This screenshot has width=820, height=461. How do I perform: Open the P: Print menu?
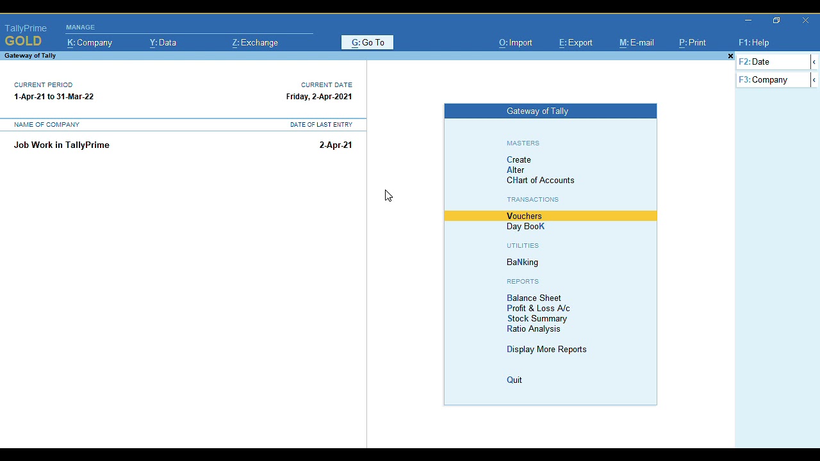pos(693,43)
